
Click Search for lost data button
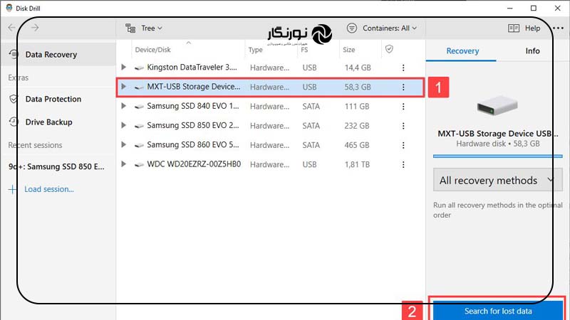pyautogui.click(x=498, y=311)
